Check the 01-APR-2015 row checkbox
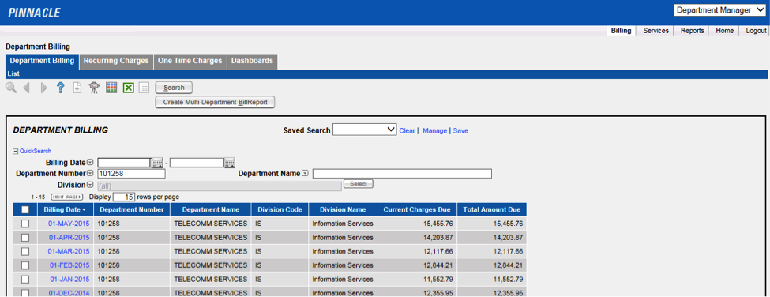 point(25,238)
